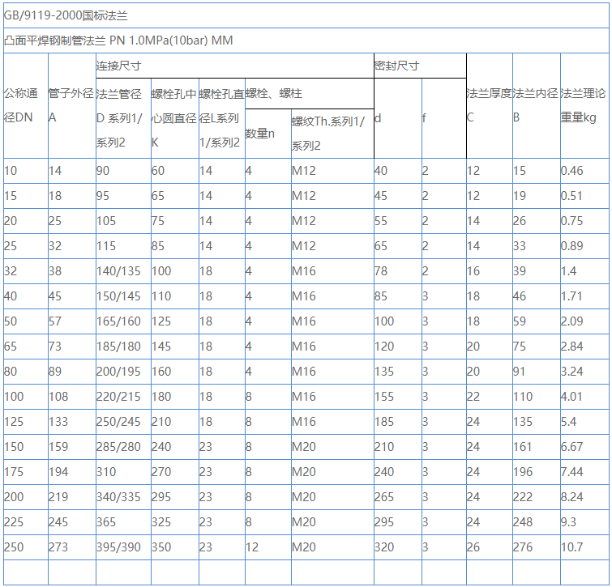Click the 连接尺寸 header cell
Image resolution: width=612 pixels, height=587 pixels.
pos(233,66)
